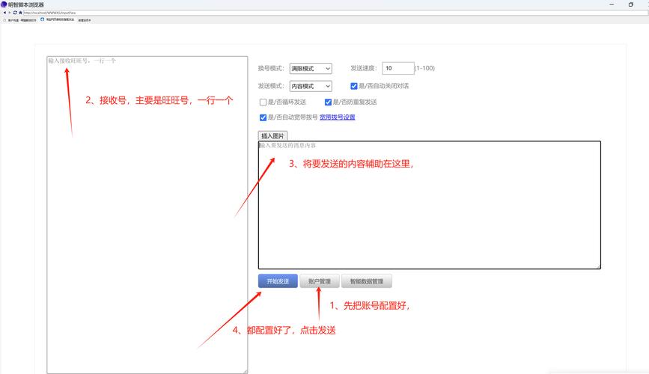The width and height of the screenshot is (649, 374).
Task: Uncheck the 是/否防重复发送 option
Action: pyautogui.click(x=328, y=102)
